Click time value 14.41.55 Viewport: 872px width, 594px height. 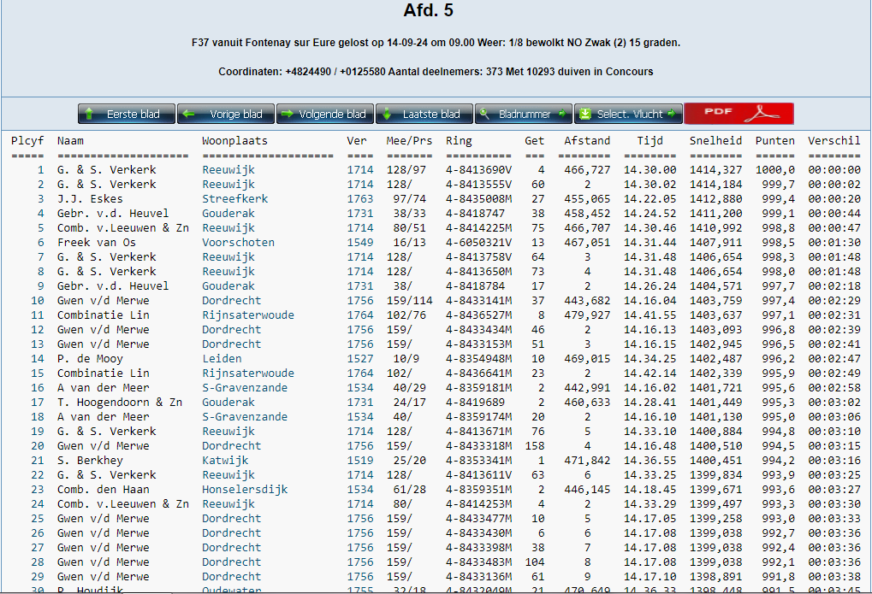[650, 315]
